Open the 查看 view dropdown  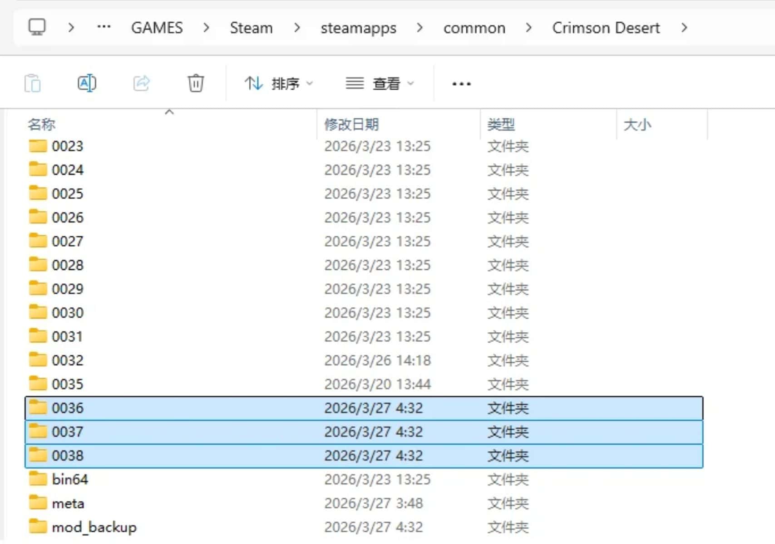click(380, 84)
